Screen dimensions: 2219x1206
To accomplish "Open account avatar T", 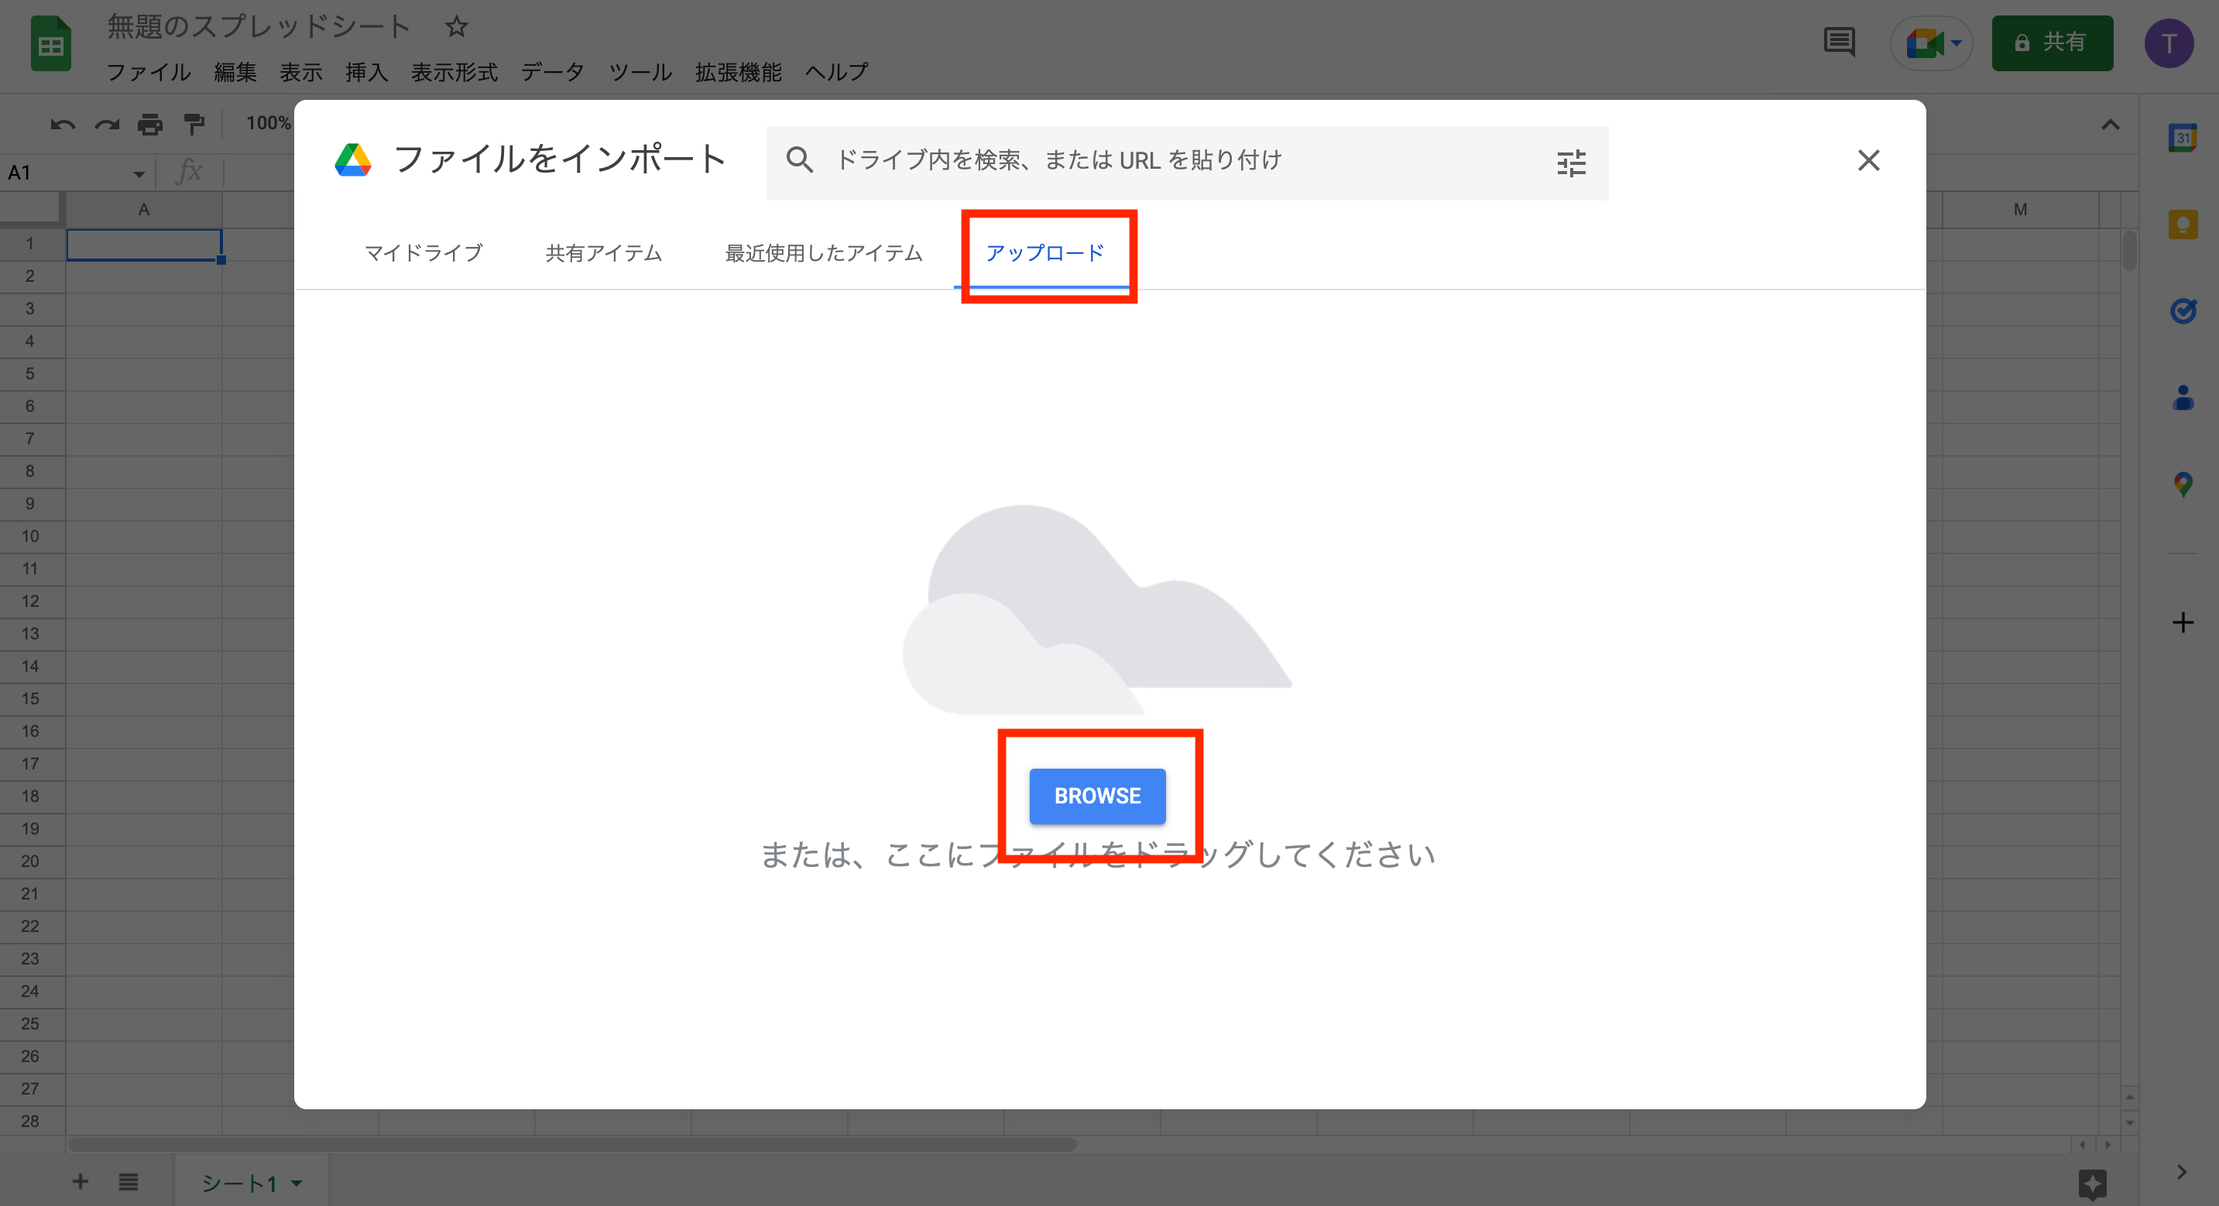I will (2168, 43).
